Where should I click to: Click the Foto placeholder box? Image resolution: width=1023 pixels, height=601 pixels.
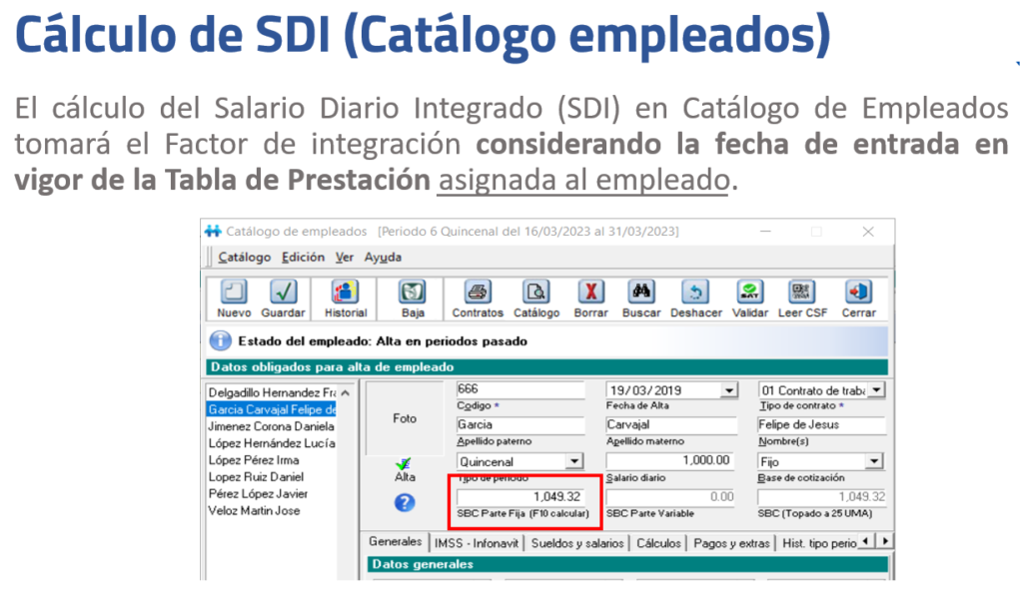click(x=405, y=418)
